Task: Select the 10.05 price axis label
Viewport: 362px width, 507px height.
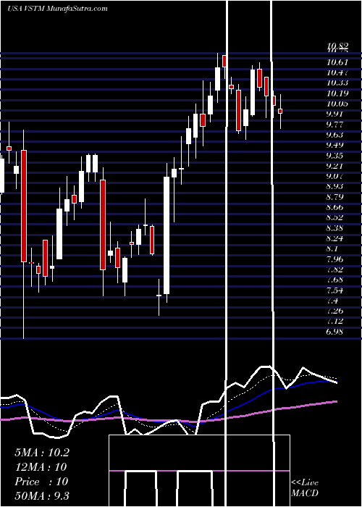Action: click(337, 104)
